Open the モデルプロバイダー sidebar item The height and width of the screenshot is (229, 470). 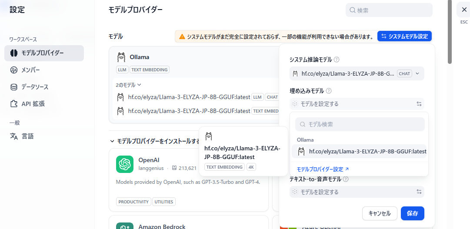pos(44,53)
